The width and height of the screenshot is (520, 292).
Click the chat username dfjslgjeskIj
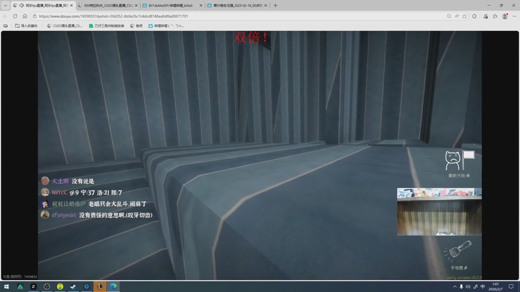tap(64, 215)
